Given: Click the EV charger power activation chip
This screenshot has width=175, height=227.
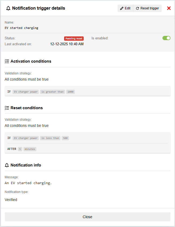Looking at the screenshot, I should [26, 92].
